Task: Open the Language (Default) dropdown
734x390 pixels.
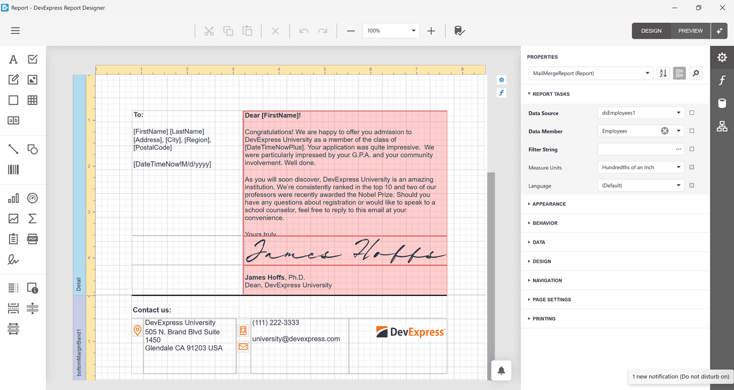Action: (641, 185)
